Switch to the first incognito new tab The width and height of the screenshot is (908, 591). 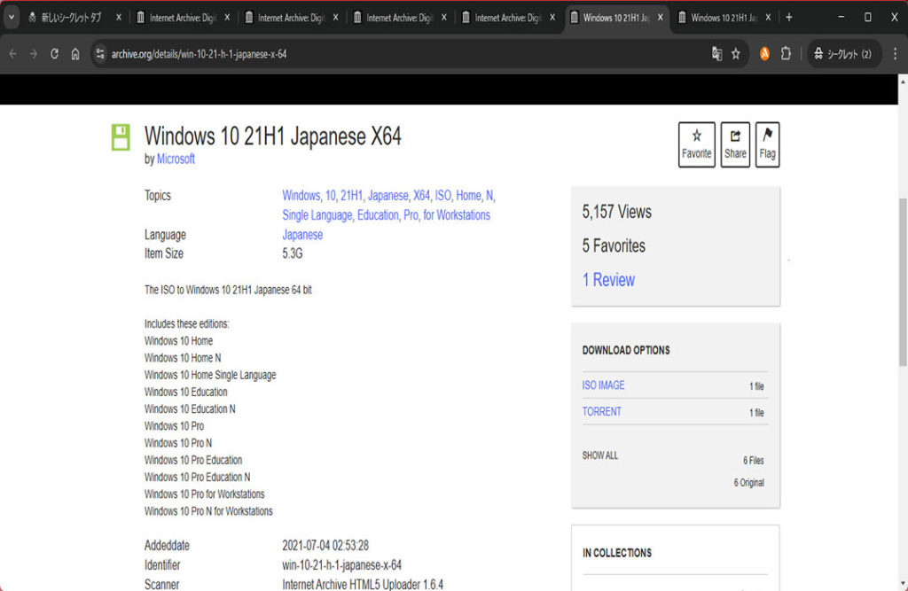(x=71, y=17)
